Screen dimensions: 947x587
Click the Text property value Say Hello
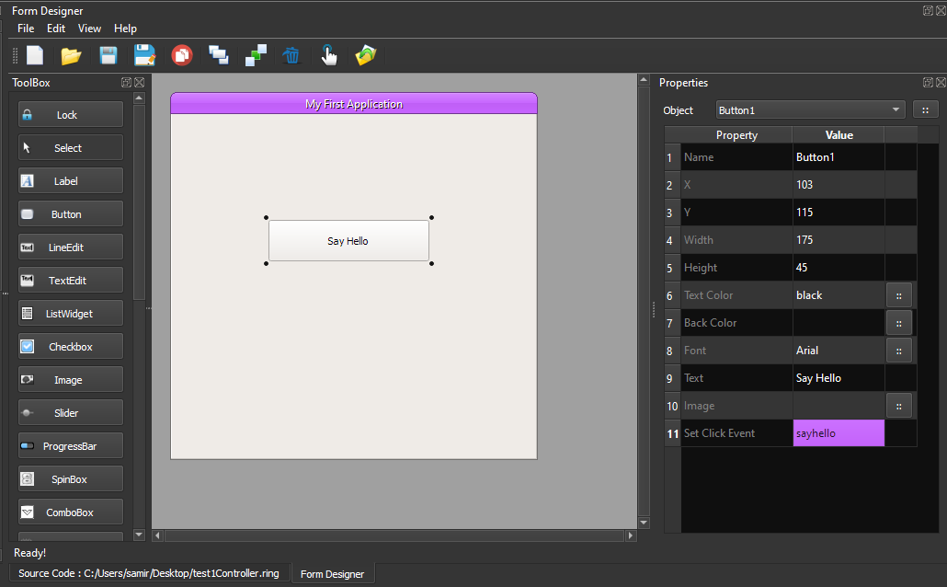point(838,378)
